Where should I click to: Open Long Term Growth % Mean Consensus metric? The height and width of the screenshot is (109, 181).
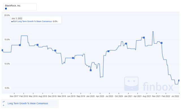pos(28,103)
